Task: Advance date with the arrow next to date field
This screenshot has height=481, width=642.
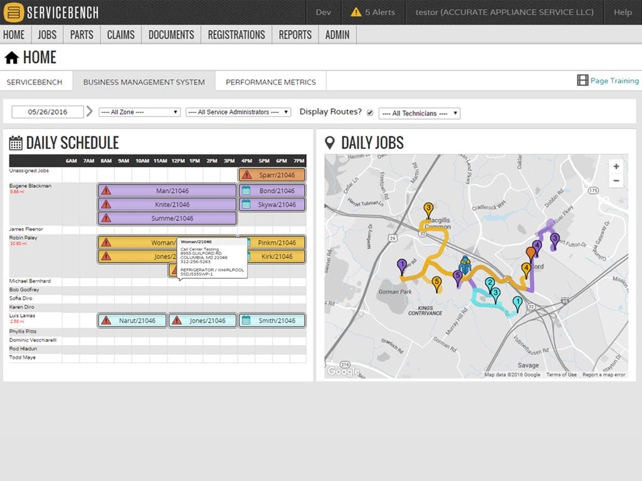Action: pos(90,111)
